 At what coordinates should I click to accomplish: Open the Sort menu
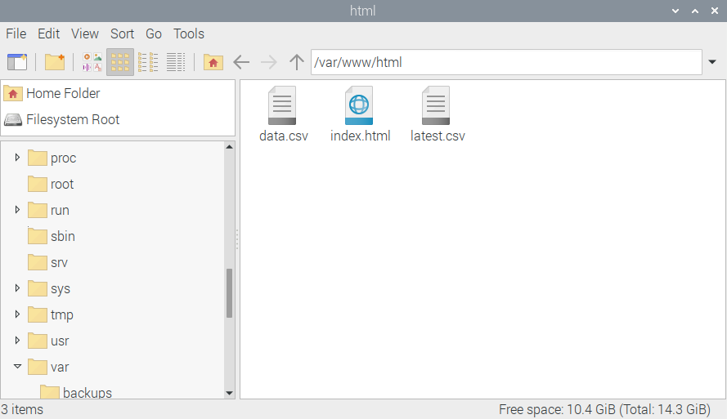pyautogui.click(x=122, y=33)
